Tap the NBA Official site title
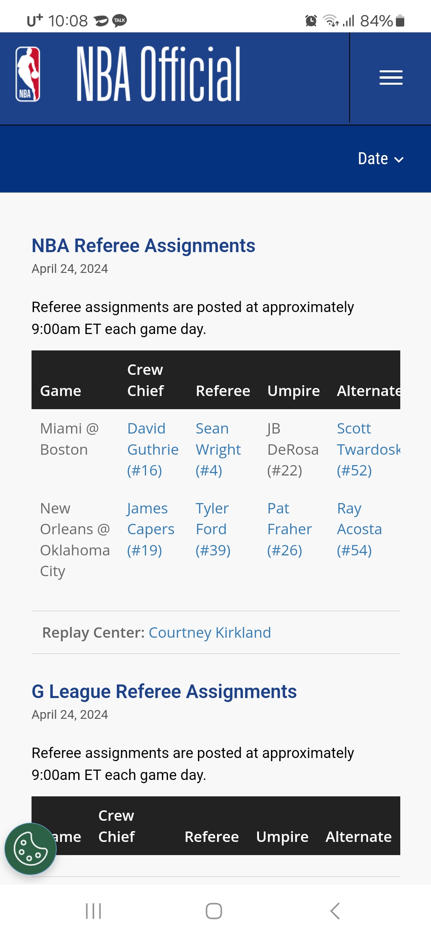The width and height of the screenshot is (431, 935). (x=158, y=74)
